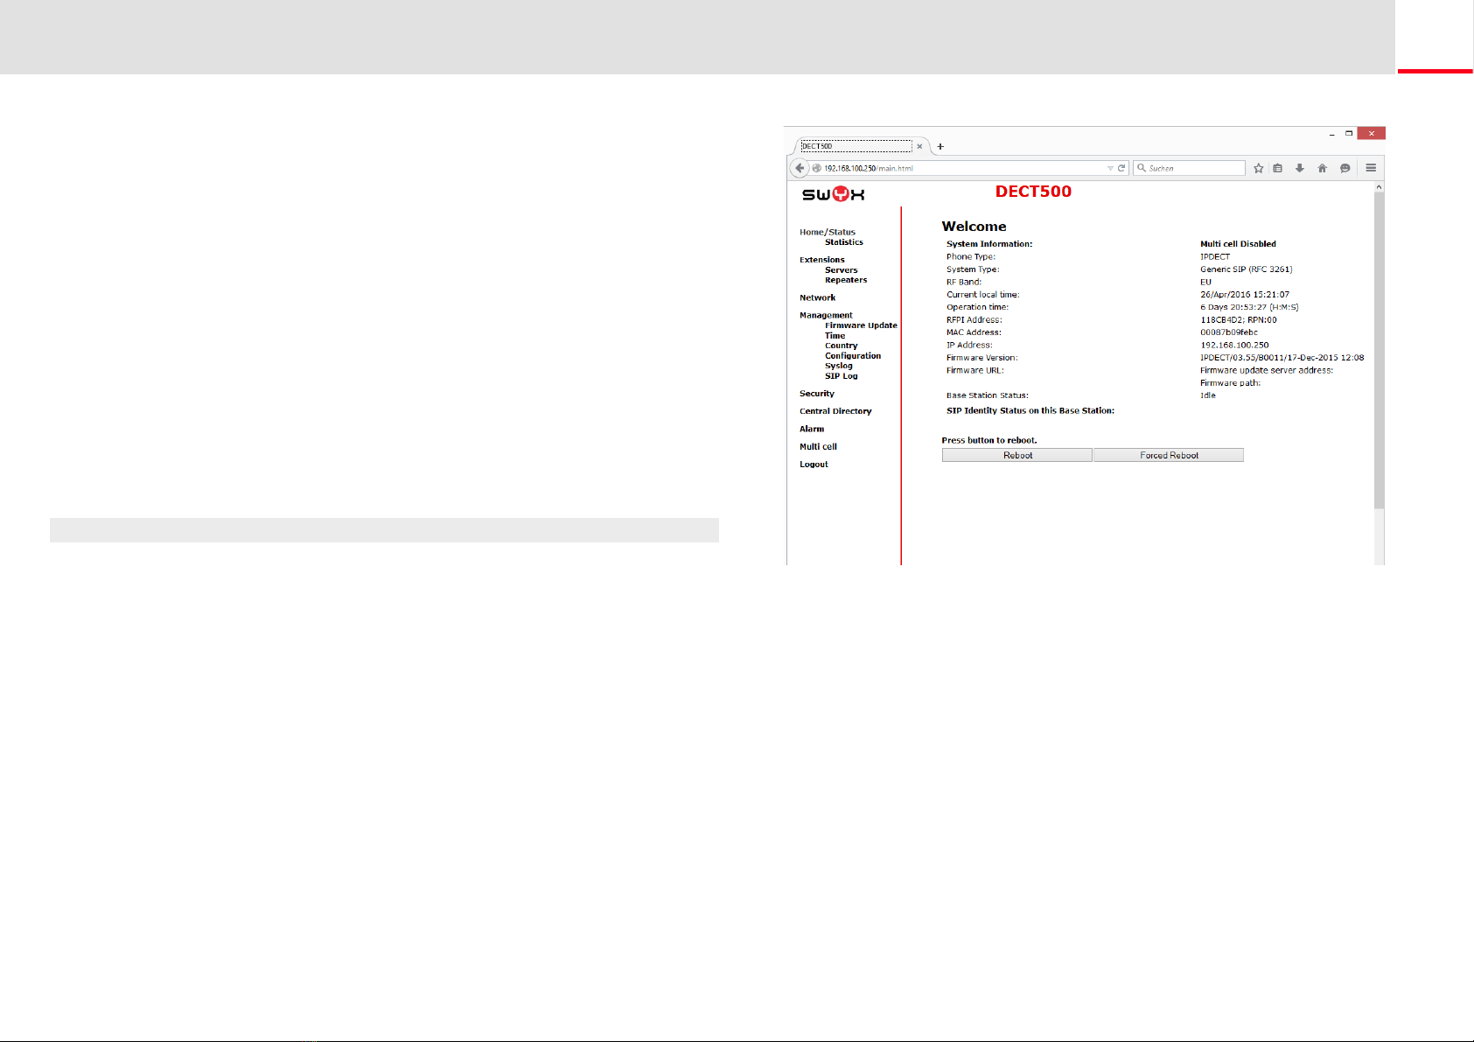Select the Generic SIP (RFC 3261) value

pos(1247,269)
